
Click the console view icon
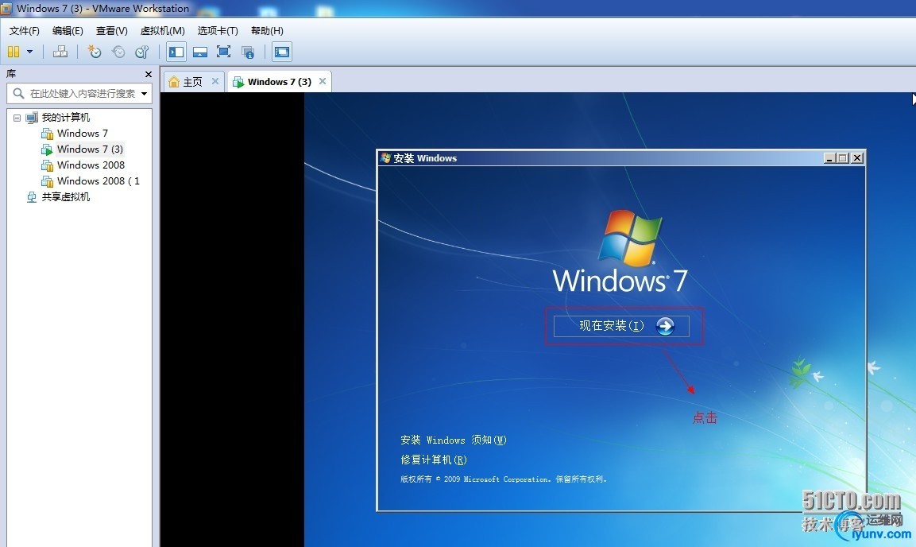(x=281, y=52)
